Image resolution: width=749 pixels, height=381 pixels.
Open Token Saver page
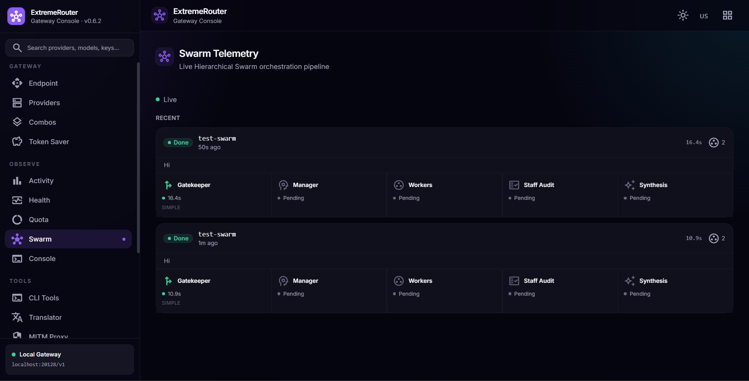tap(68, 141)
